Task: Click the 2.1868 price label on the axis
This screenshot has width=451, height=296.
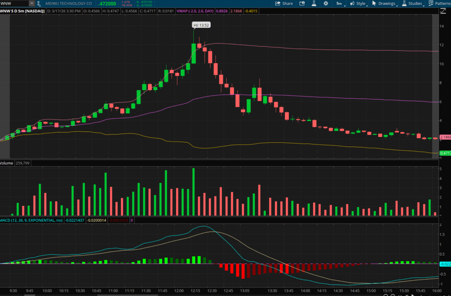Action: click(445, 137)
